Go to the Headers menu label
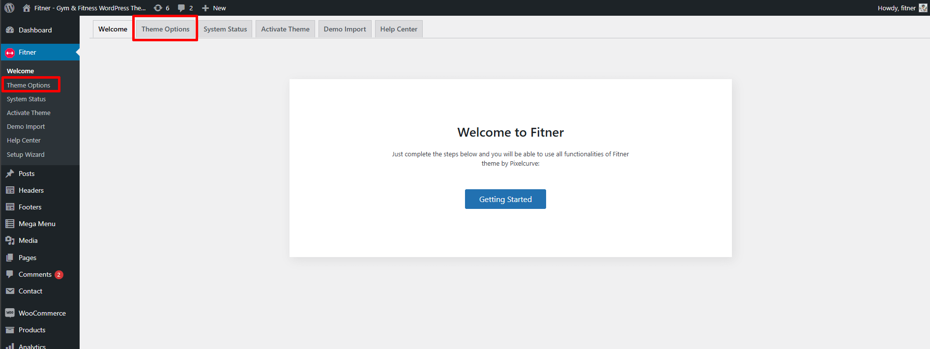 31,190
